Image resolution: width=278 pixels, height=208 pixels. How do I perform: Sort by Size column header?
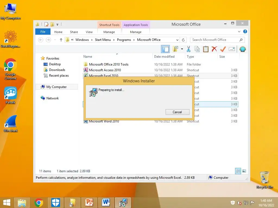[x=222, y=57]
